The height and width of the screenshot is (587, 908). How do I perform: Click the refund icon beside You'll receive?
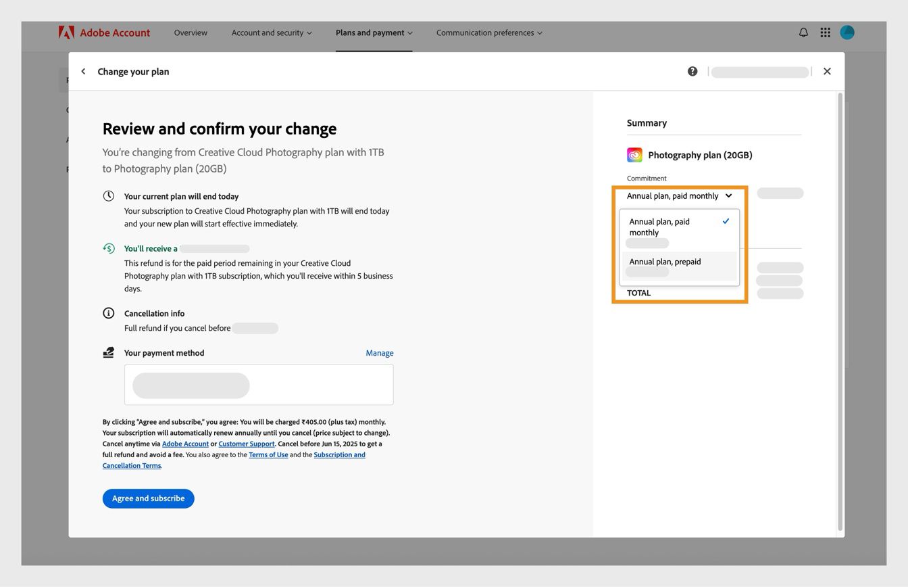pos(108,248)
